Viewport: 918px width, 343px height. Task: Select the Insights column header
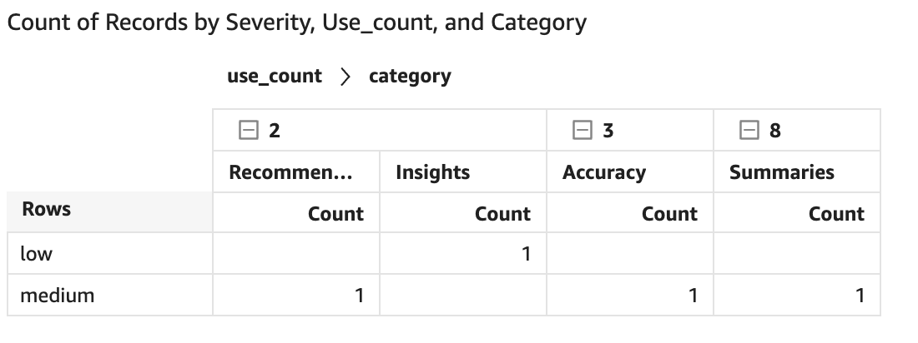432,172
